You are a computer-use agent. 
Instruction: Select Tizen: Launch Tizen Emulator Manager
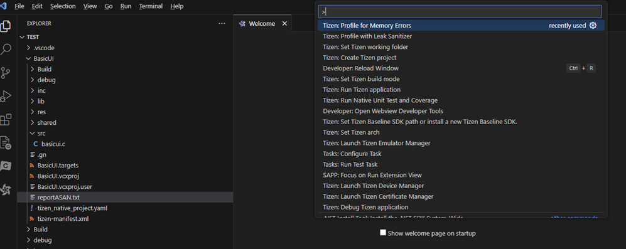pyautogui.click(x=461, y=143)
